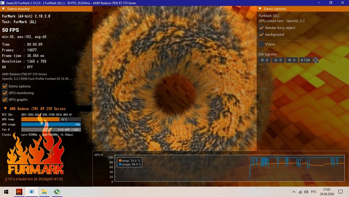Open the FurMark title bar window icon
Screen dimensions: 349x197
tap(2, 3)
